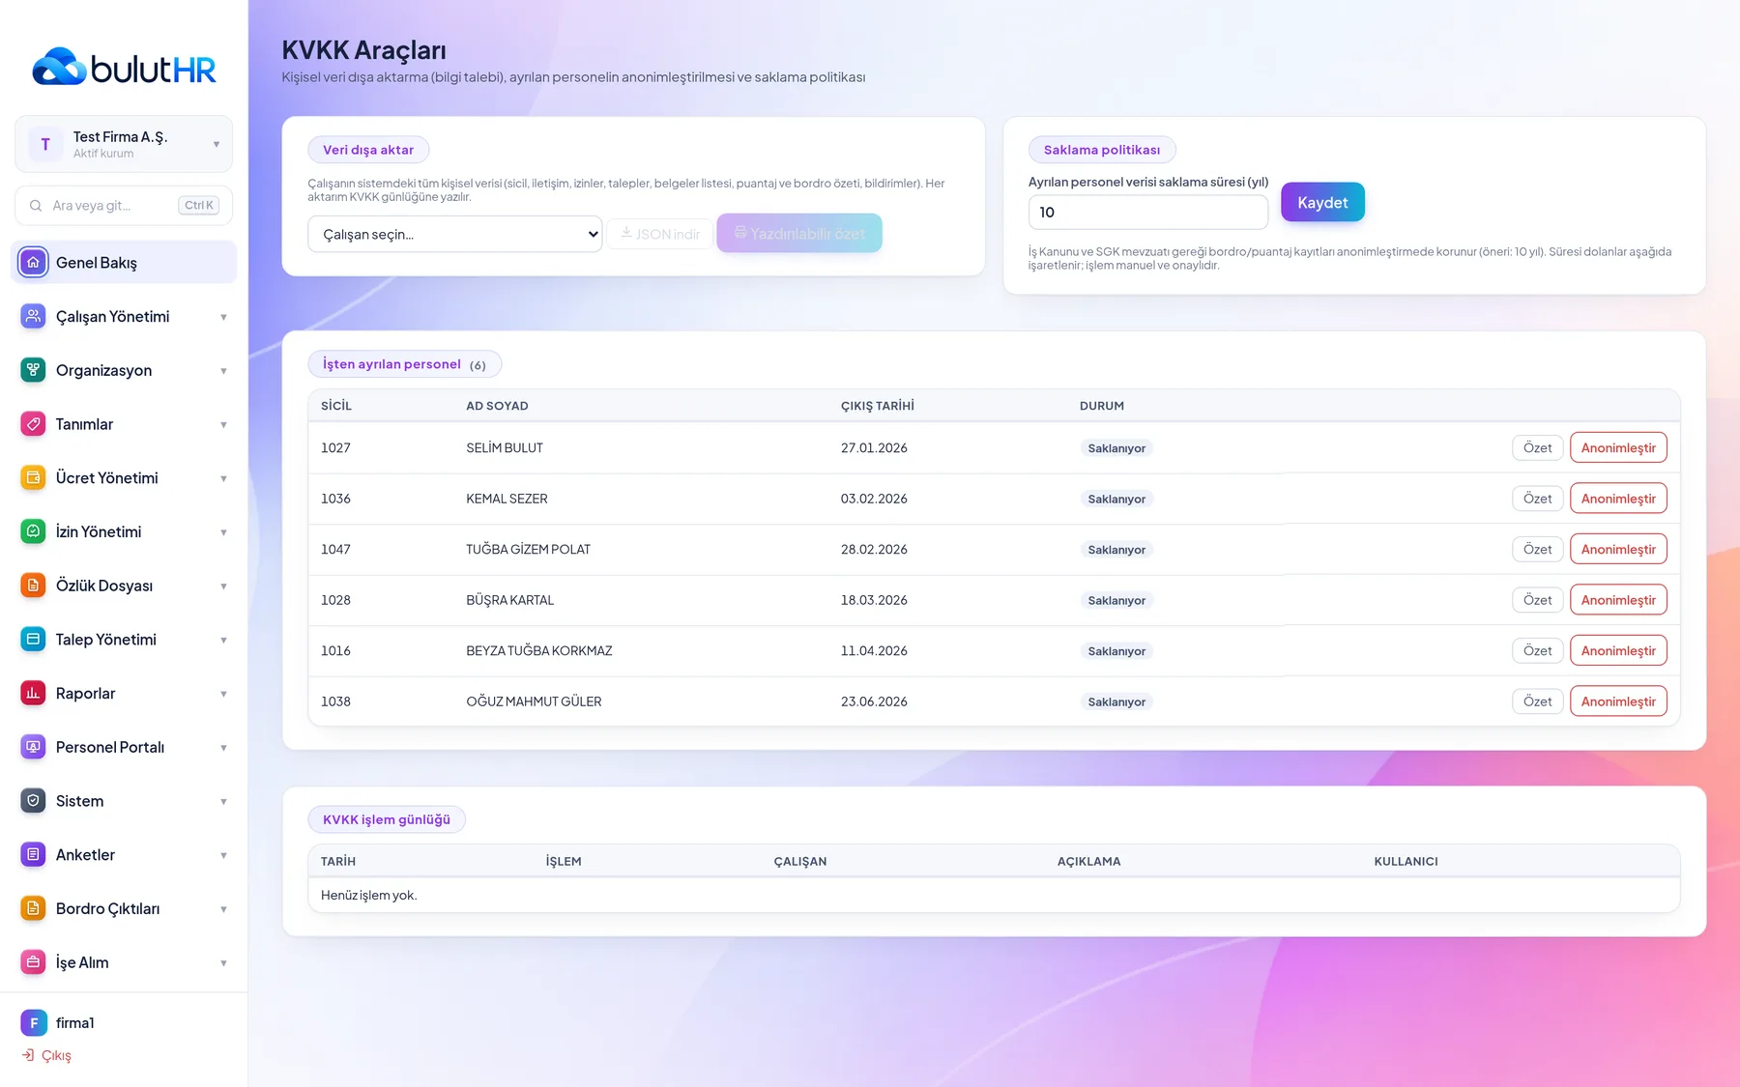Open Genel Bakış menu item
1740x1087 pixels.
click(x=124, y=262)
